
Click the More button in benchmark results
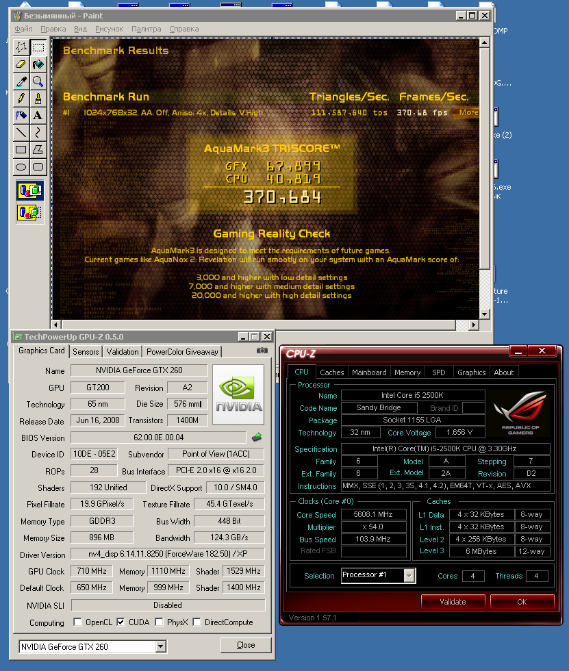click(x=466, y=112)
